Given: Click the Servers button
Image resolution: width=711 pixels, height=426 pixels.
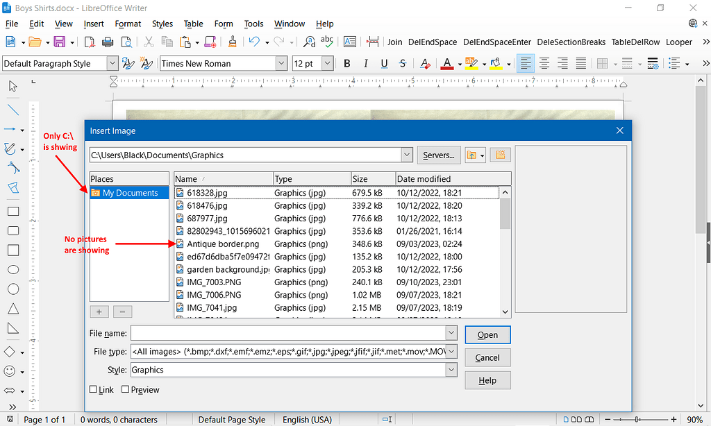Looking at the screenshot, I should coord(438,155).
